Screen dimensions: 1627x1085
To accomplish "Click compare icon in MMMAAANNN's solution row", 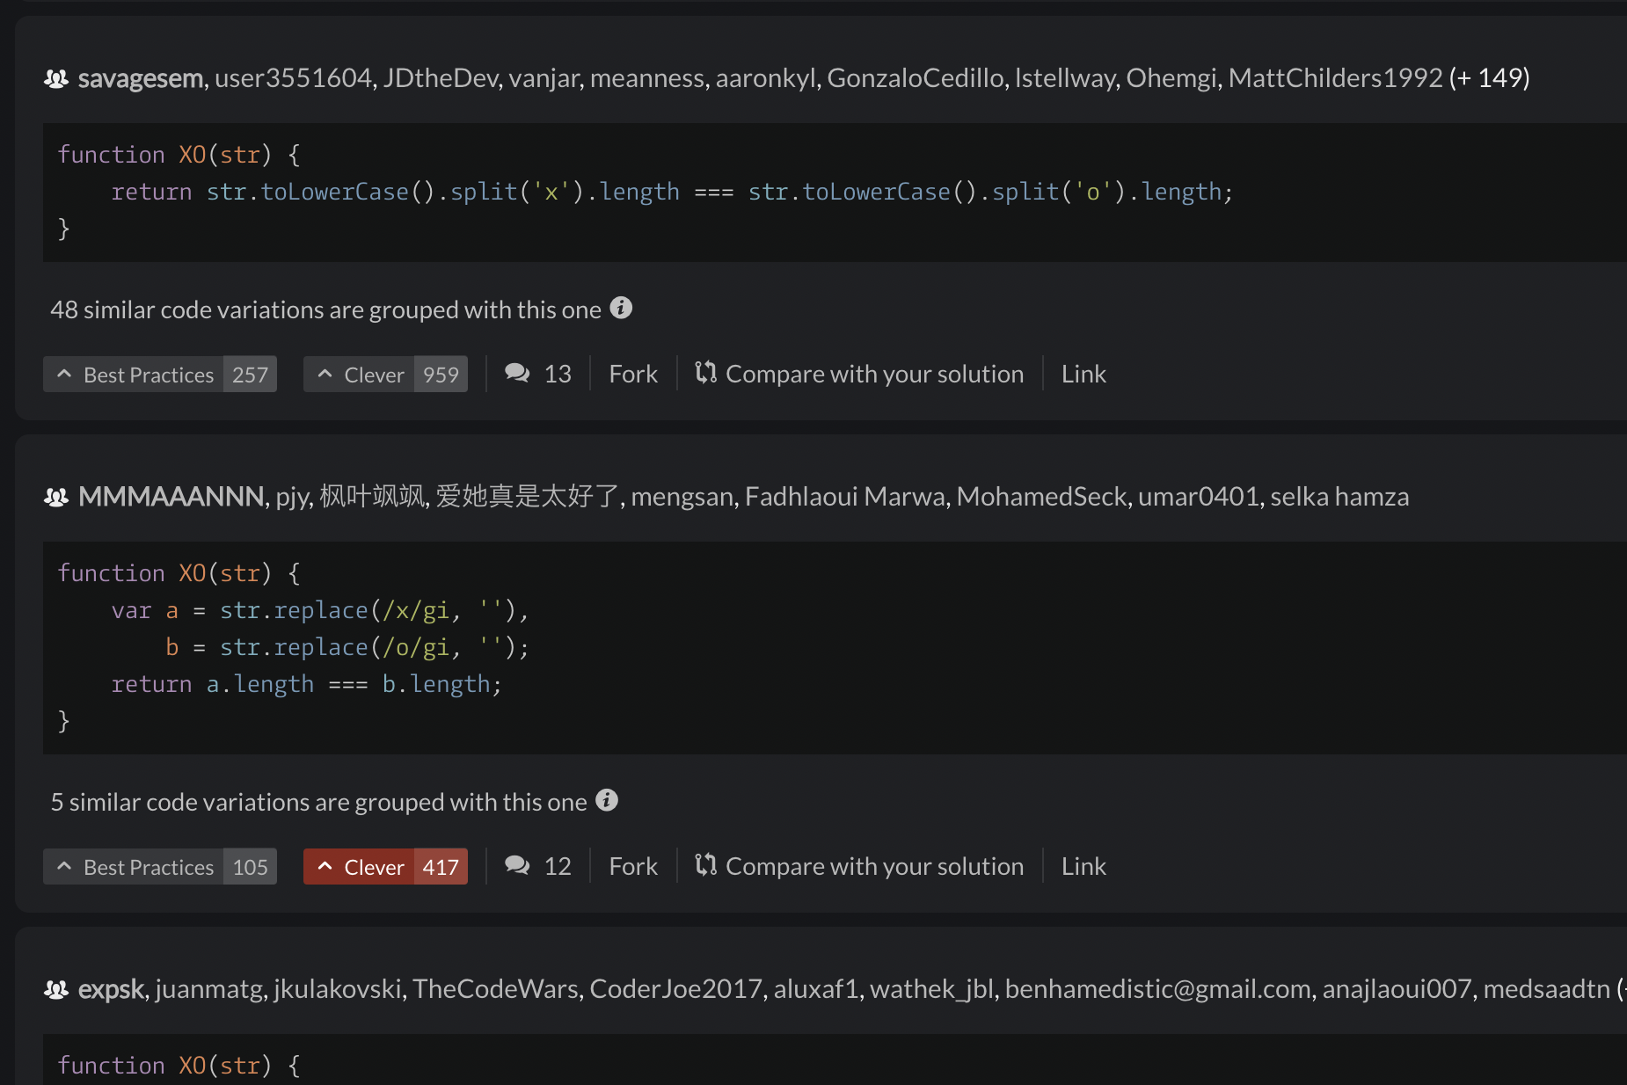I will point(706,865).
